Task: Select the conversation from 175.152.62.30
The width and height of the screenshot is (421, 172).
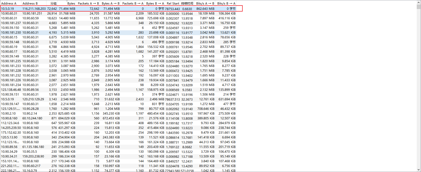Action: coord(11,133)
